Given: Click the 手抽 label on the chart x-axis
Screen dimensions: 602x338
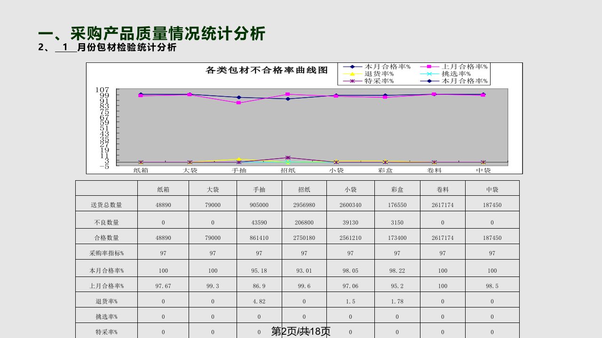Looking at the screenshot, I should (239, 170).
